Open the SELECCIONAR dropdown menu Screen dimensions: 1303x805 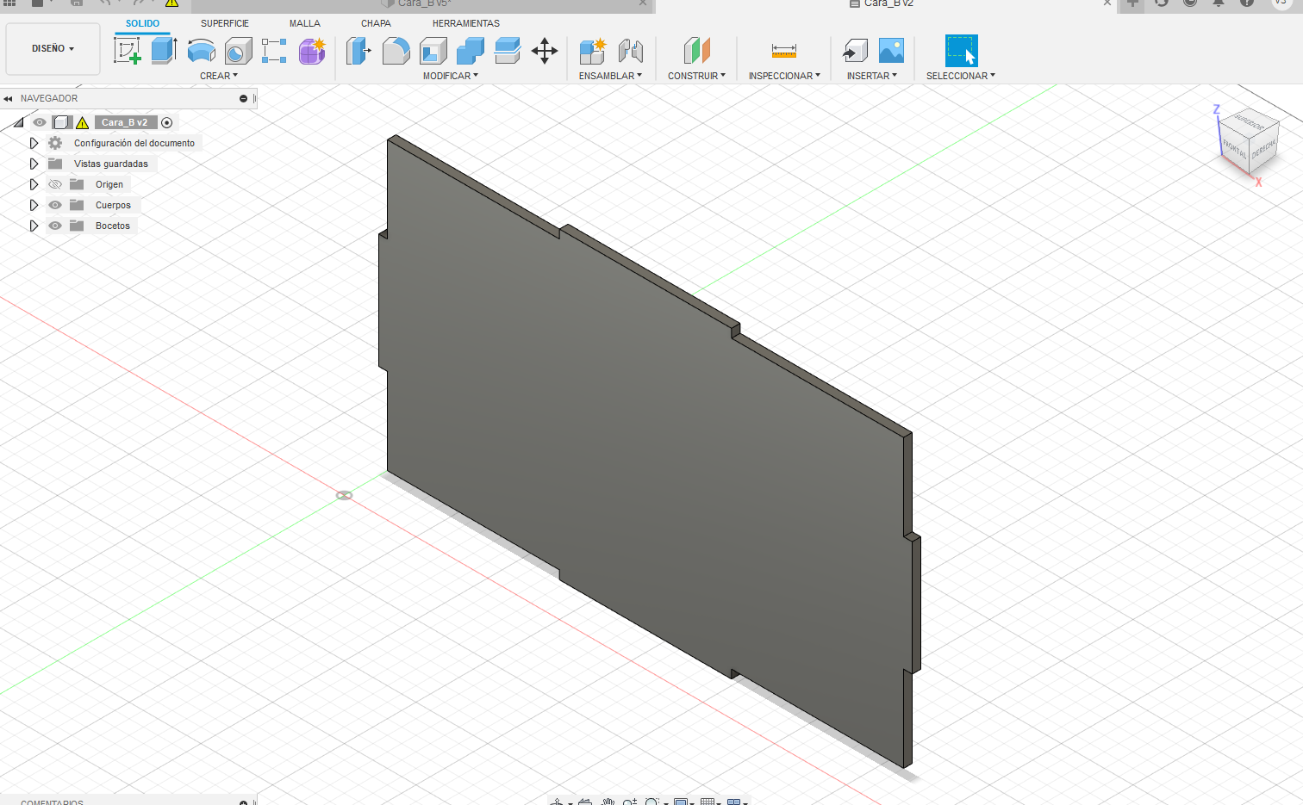tap(961, 76)
